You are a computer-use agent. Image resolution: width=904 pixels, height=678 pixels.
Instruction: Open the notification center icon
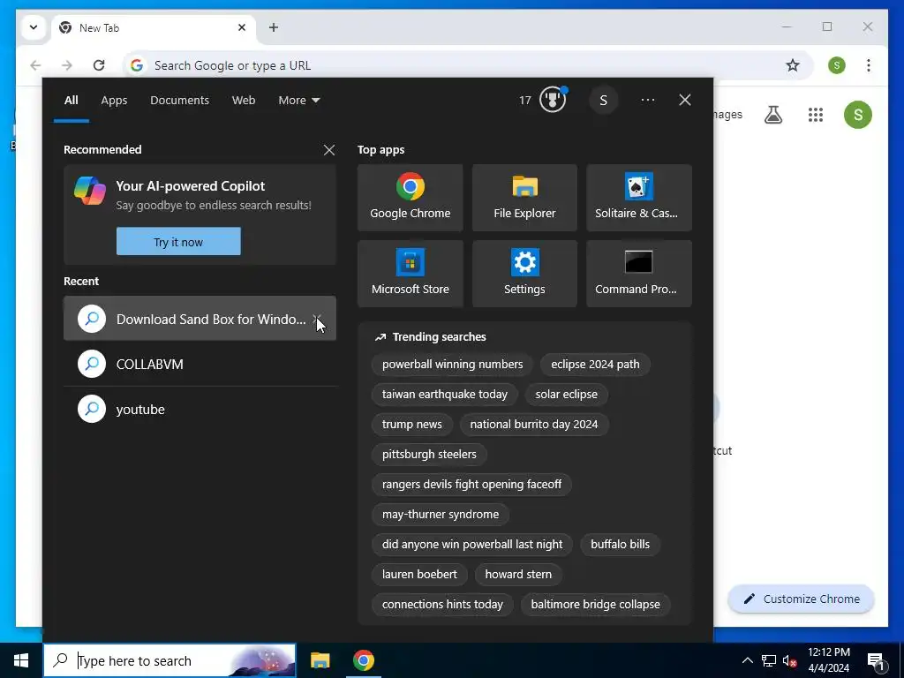(x=876, y=660)
